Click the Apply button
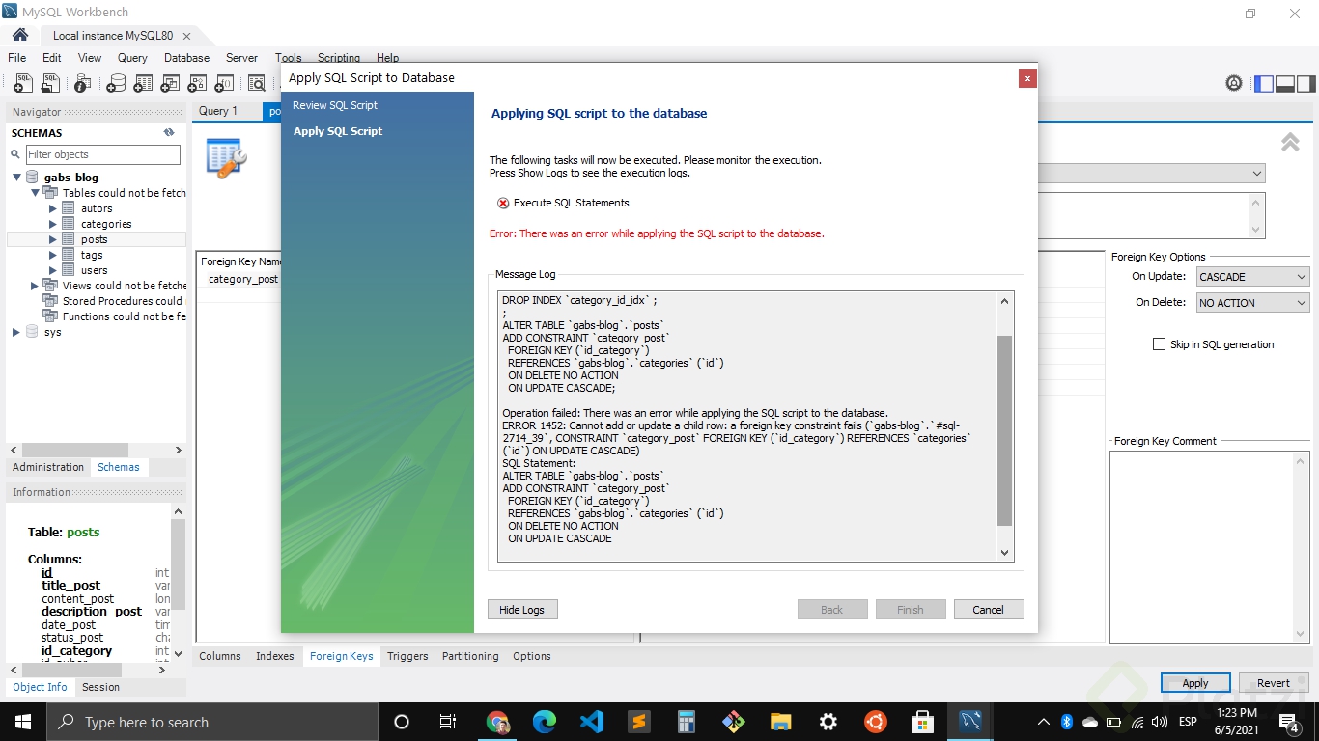Screen dimensions: 1319x741 [1195, 683]
